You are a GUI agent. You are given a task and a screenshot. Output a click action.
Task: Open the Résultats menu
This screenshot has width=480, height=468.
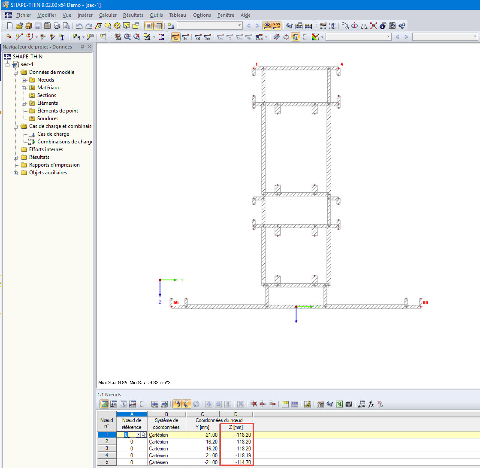(x=133, y=15)
